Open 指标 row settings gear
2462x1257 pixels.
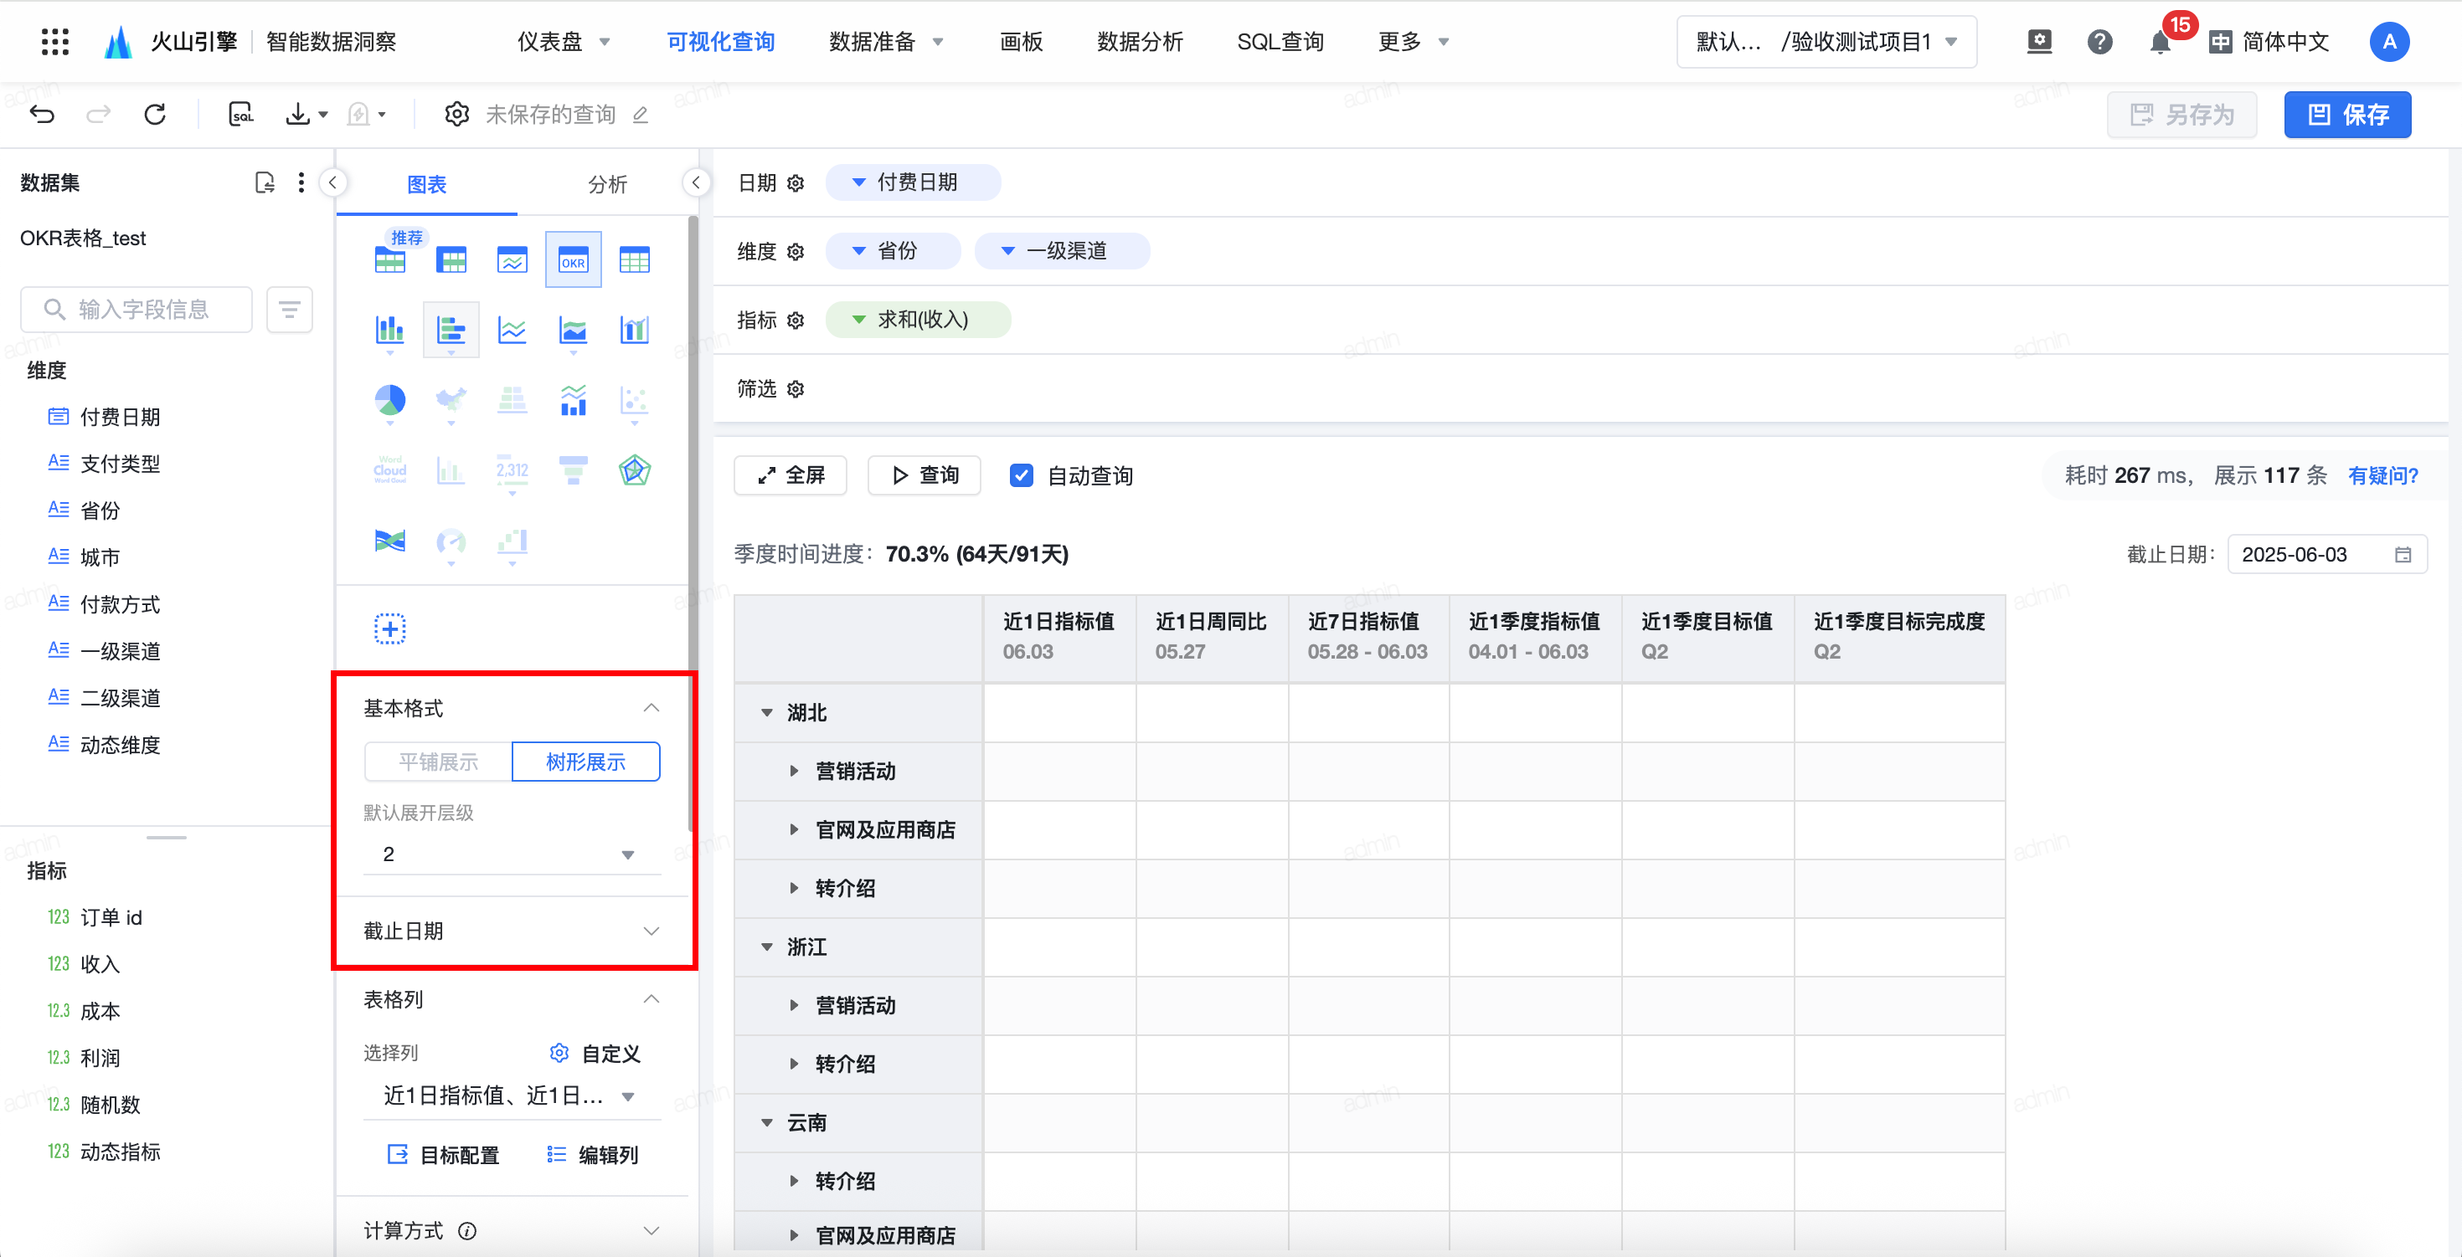796,321
